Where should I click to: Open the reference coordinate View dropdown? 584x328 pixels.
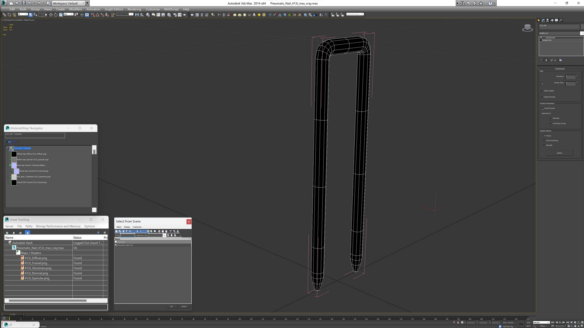point(68,14)
